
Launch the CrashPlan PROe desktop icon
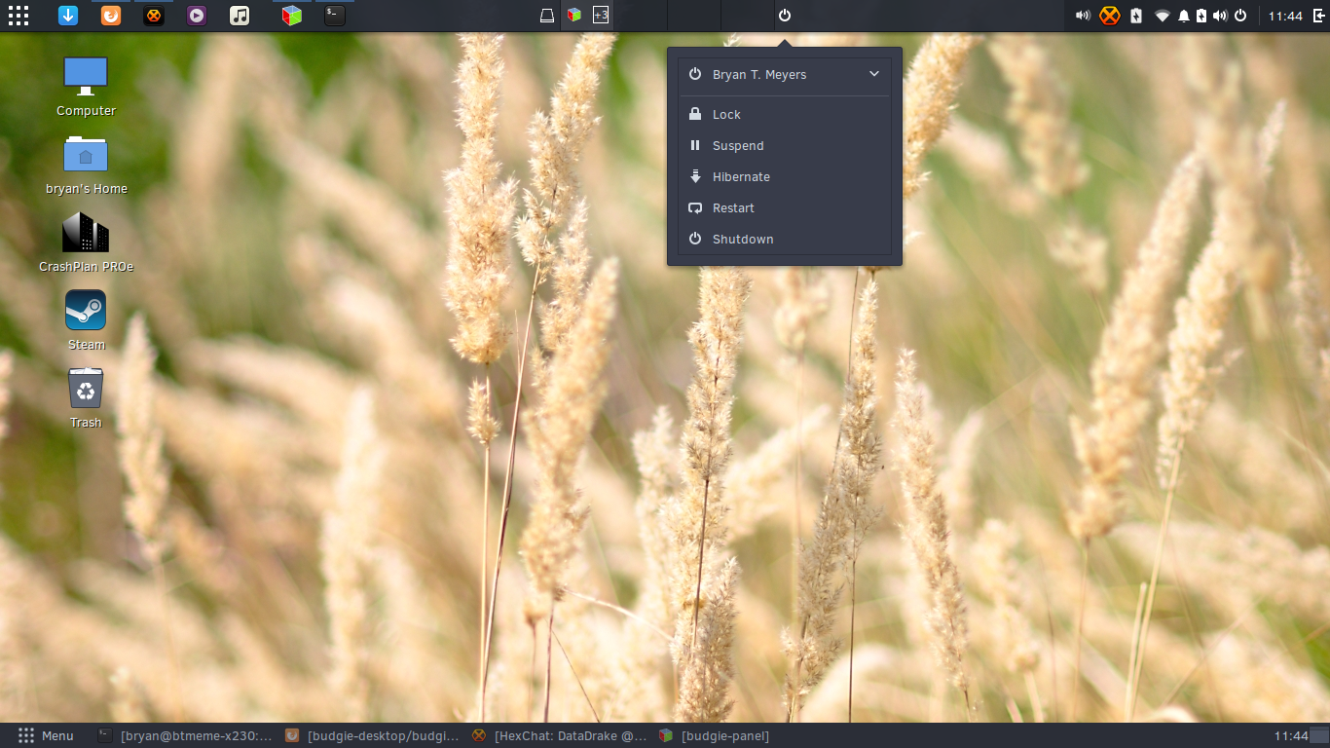[86, 242]
